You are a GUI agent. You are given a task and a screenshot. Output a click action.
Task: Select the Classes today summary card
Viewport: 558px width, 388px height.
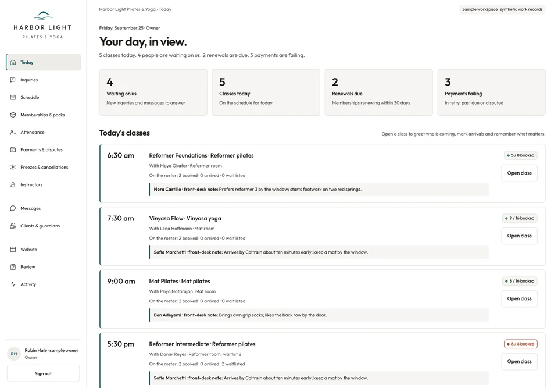266,92
